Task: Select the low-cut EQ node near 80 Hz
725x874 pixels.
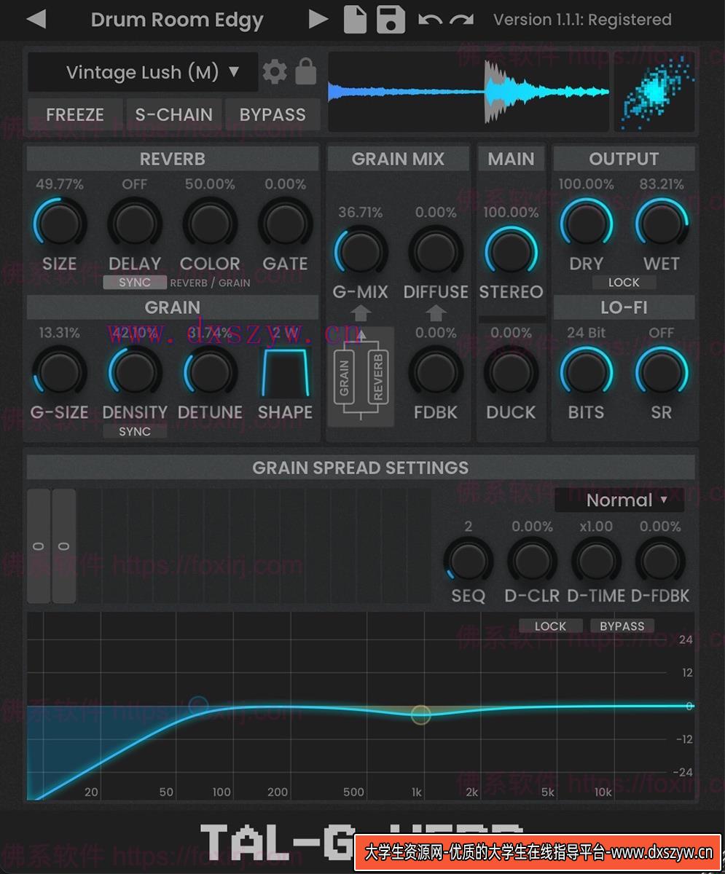Action: pos(198,705)
